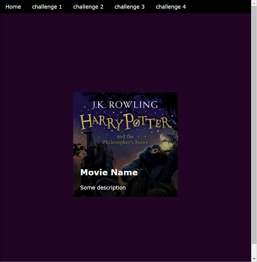Click the 'Some description' text

click(103, 187)
